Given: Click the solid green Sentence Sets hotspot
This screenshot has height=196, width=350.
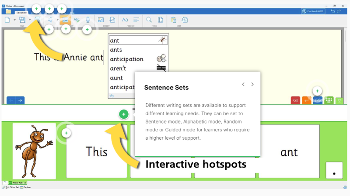Looking at the screenshot, I should tap(124, 114).
